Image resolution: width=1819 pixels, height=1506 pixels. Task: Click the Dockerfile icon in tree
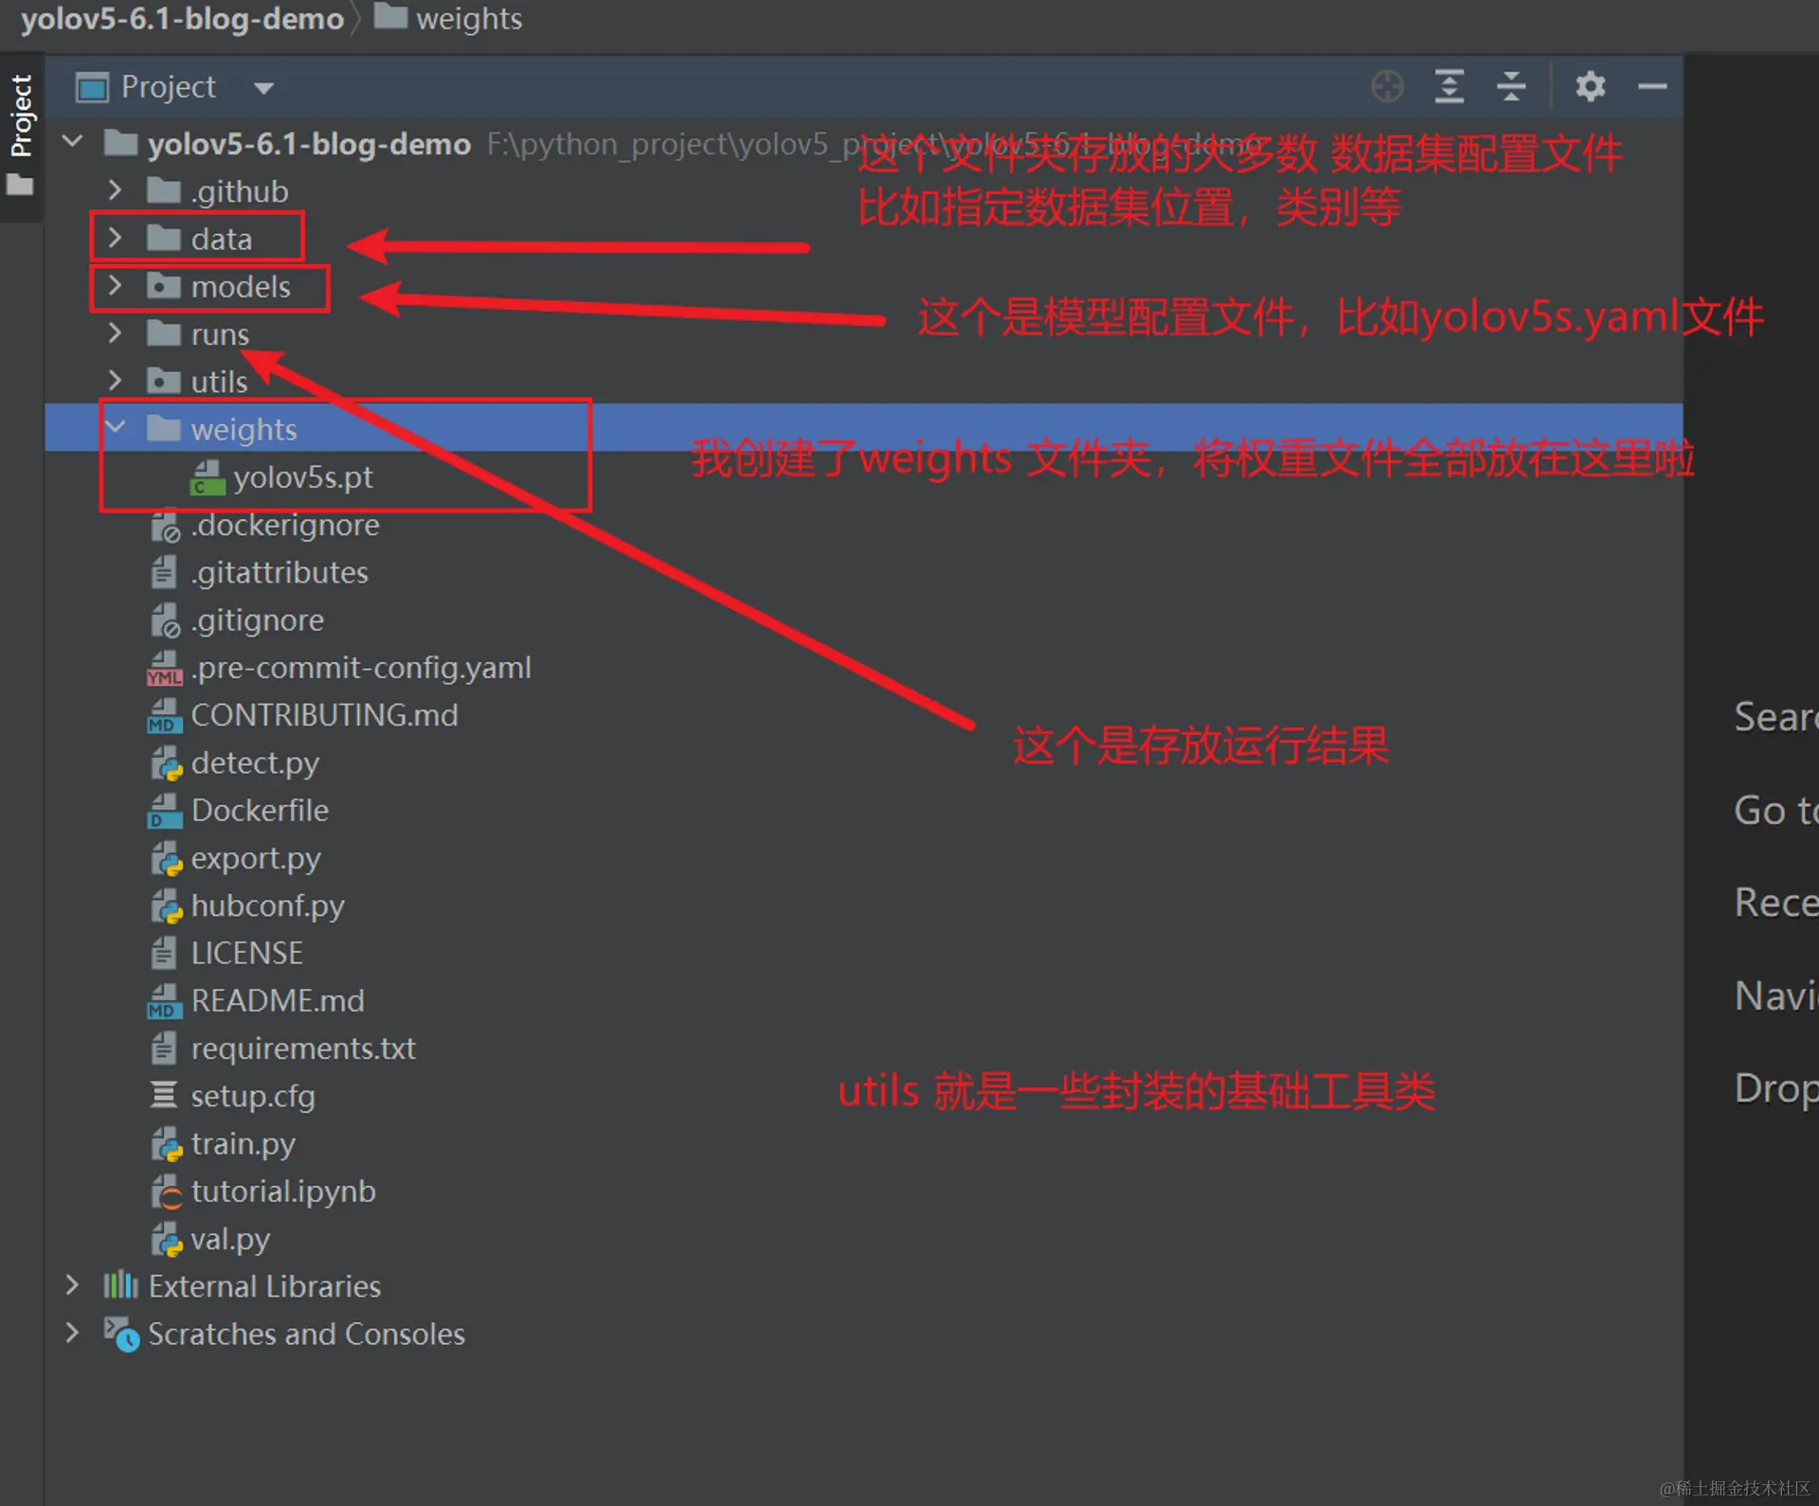point(165,811)
